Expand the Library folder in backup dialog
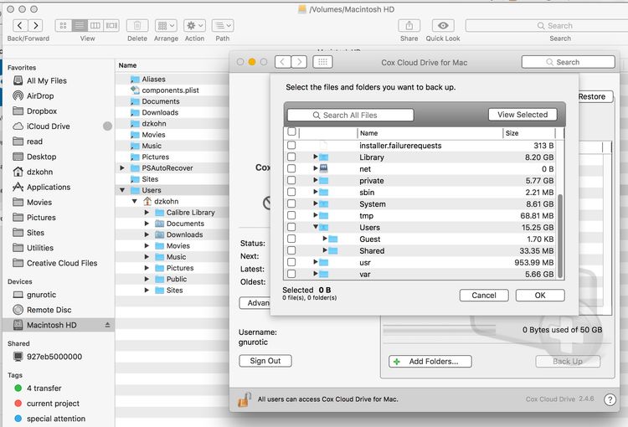Image resolution: width=628 pixels, height=427 pixels. click(316, 157)
